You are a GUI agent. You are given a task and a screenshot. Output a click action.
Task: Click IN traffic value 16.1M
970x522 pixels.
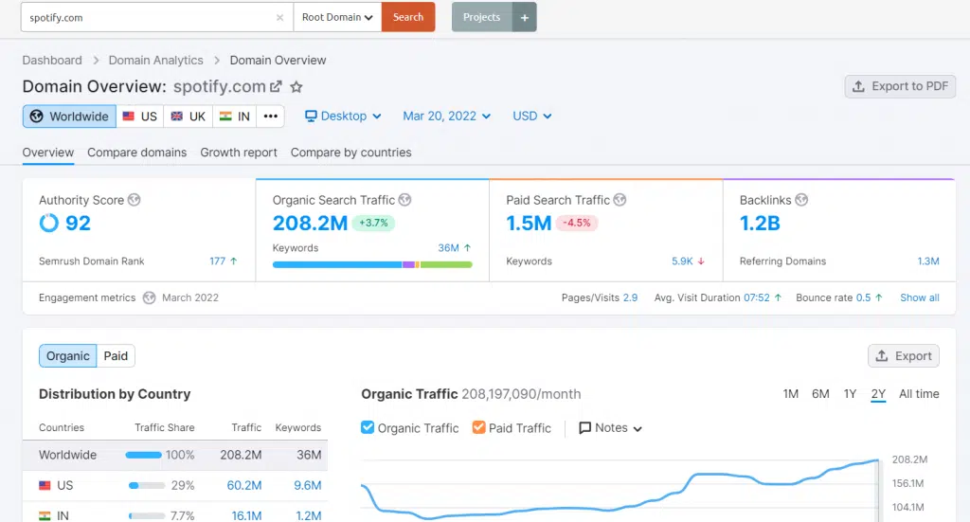246,515
